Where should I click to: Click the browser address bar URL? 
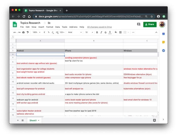(91, 17)
